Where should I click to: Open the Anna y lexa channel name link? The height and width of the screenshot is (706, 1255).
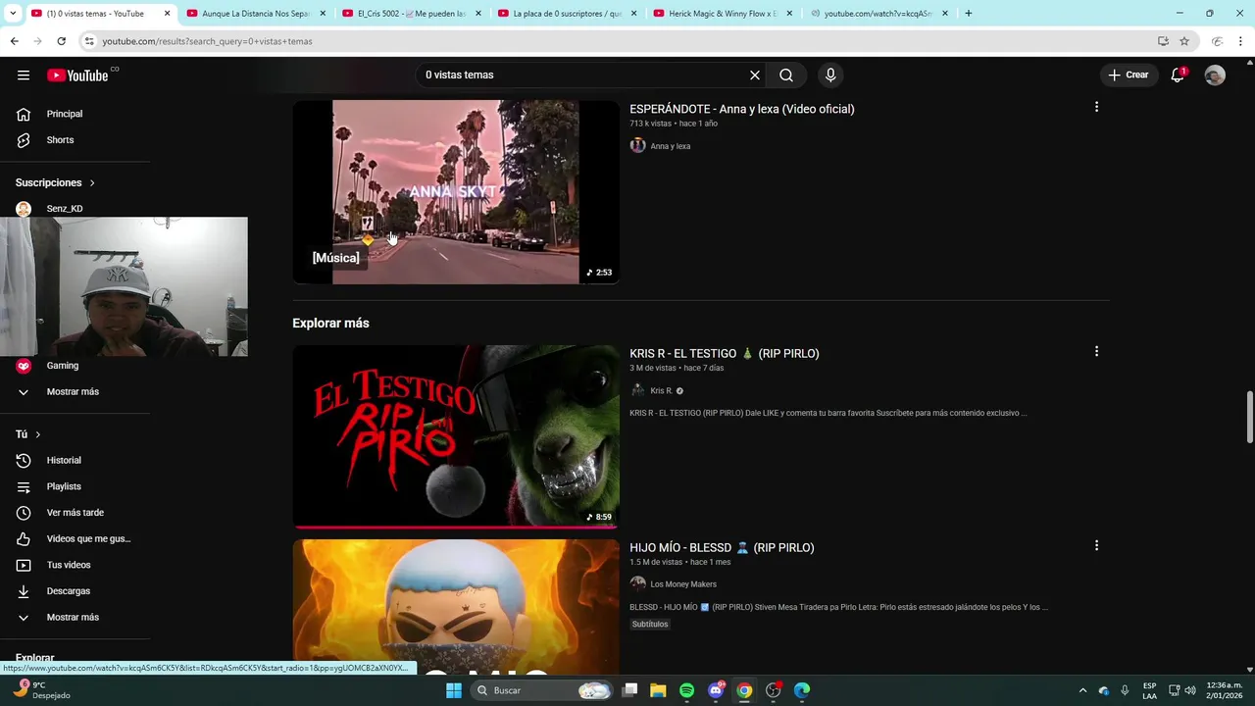(x=671, y=146)
